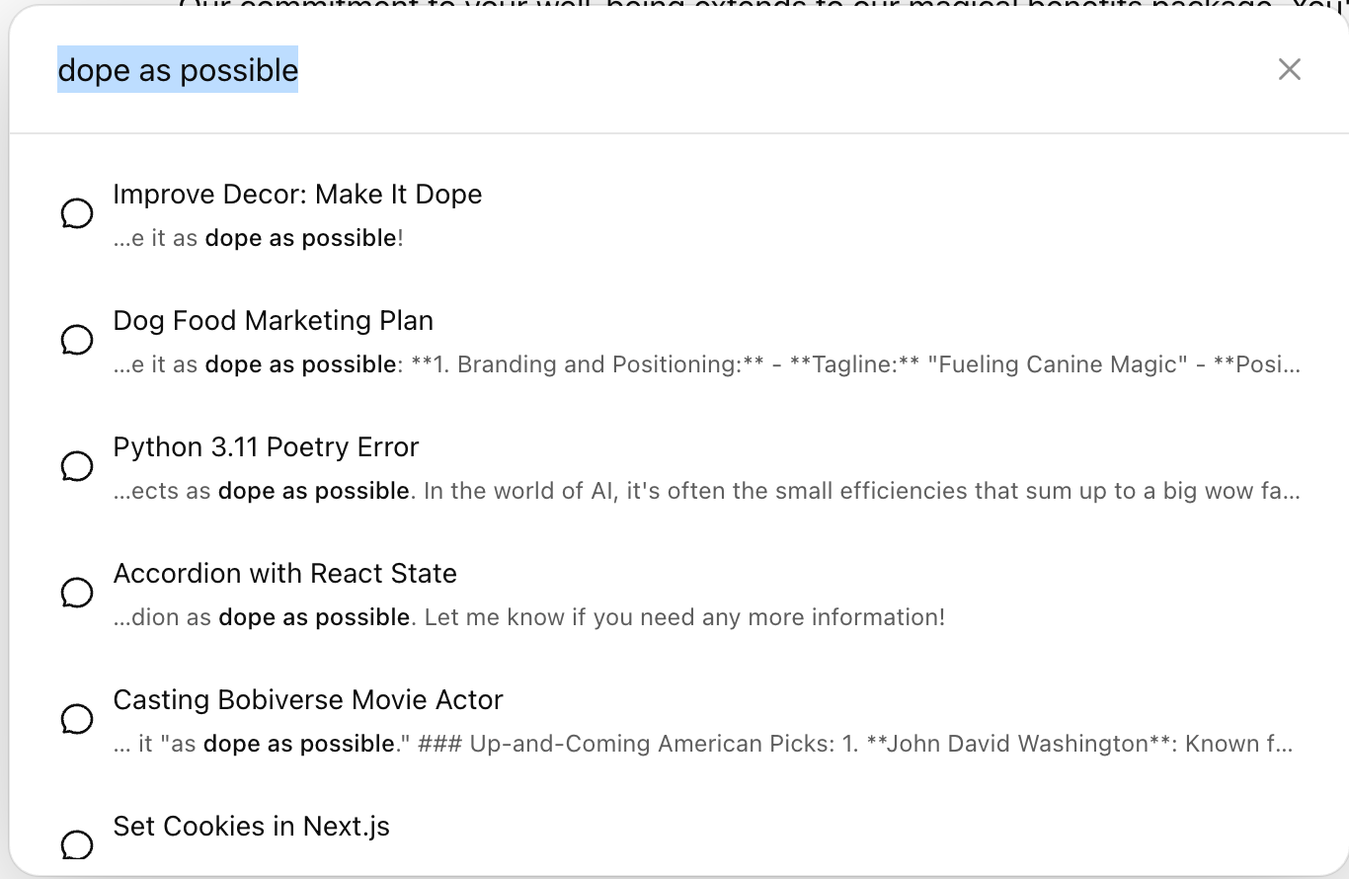Click the chat bubble beside Accordion with React State
The height and width of the screenshot is (879, 1349).
click(x=78, y=593)
